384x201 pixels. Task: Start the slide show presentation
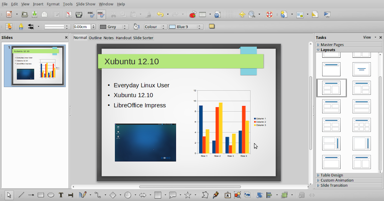[x=327, y=14]
